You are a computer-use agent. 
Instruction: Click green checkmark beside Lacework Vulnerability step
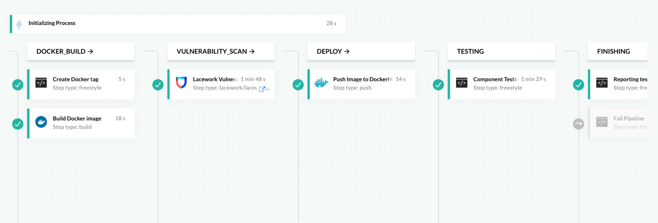158,85
